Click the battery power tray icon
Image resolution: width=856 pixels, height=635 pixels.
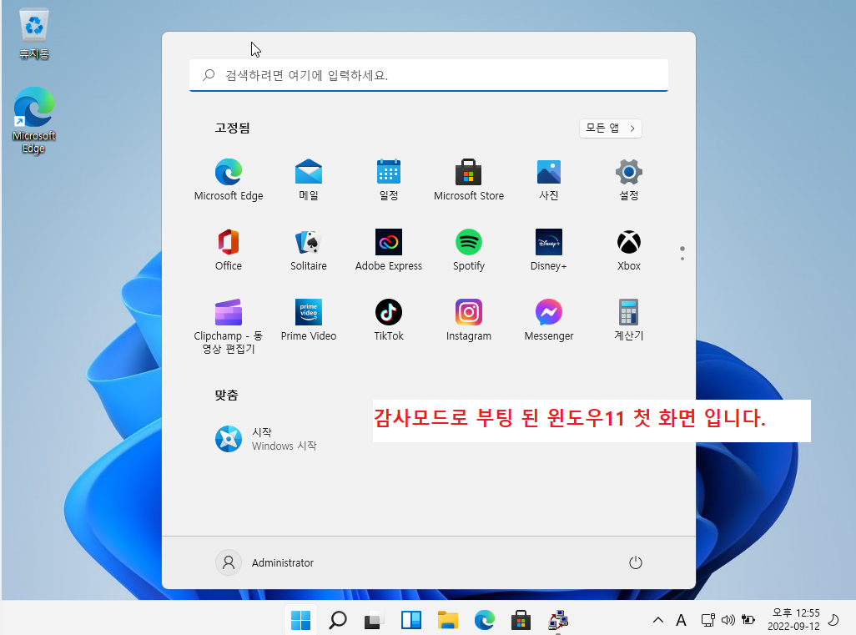point(748,620)
